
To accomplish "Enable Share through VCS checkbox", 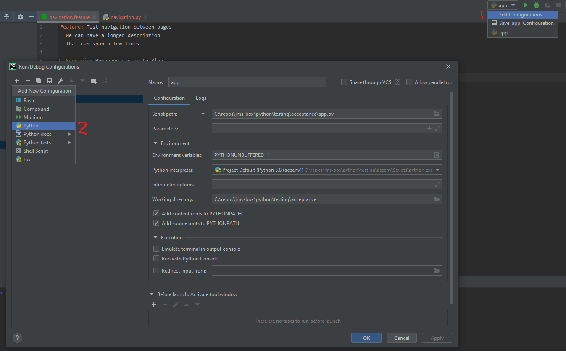I will tap(344, 82).
